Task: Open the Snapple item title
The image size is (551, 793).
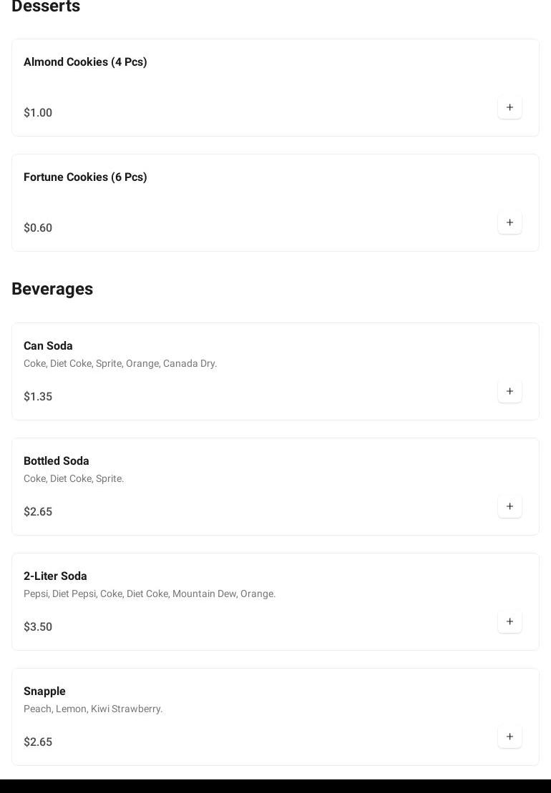Action: pyautogui.click(x=44, y=691)
